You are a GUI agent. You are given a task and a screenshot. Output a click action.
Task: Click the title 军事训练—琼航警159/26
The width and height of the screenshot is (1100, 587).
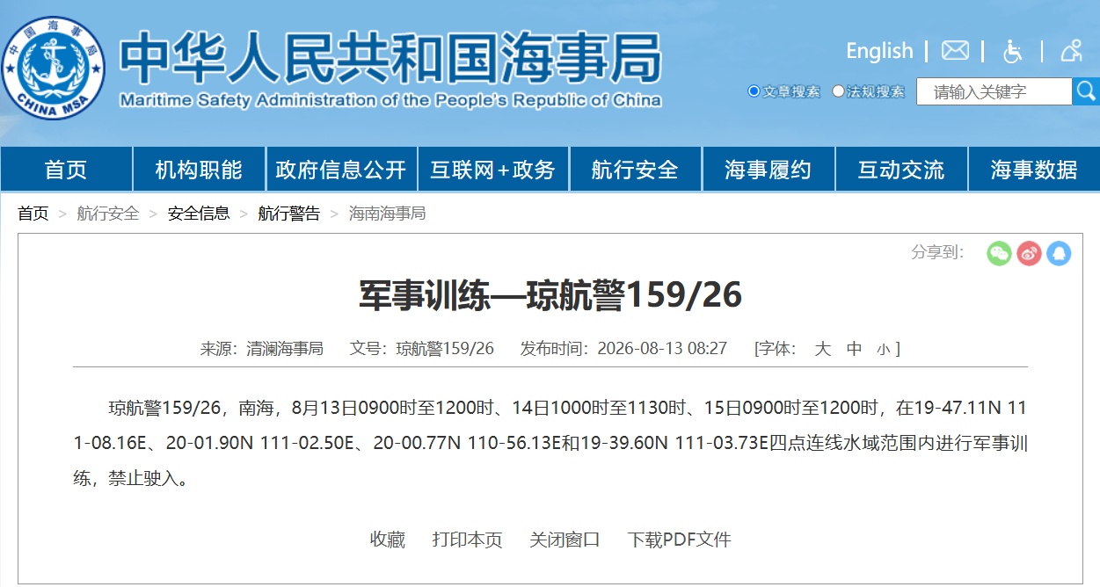550,295
